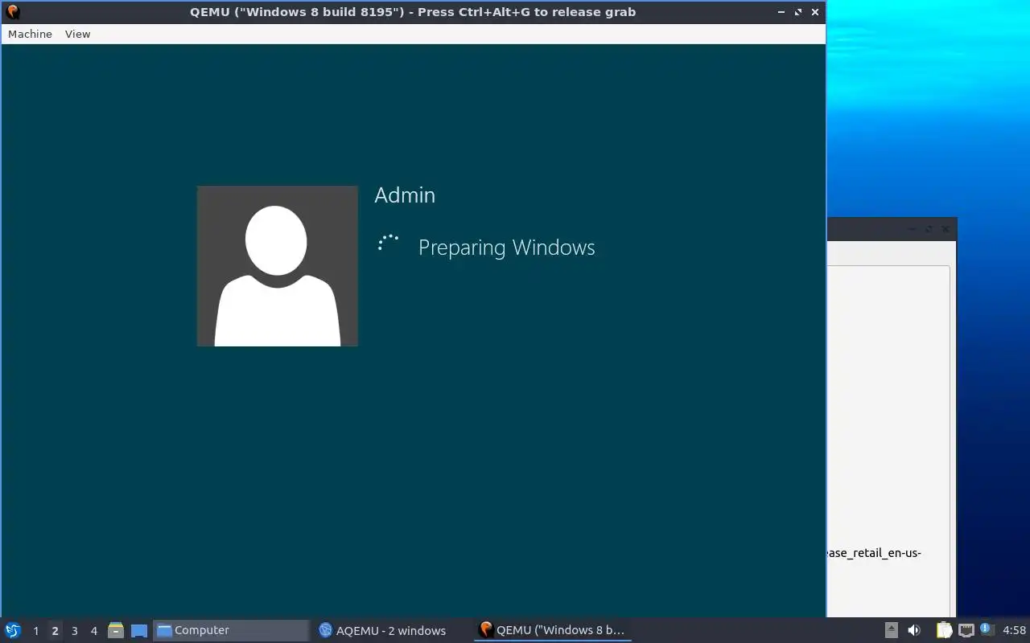Open the update notifier alert tray icon
The width and height of the screenshot is (1030, 643).
[987, 630]
